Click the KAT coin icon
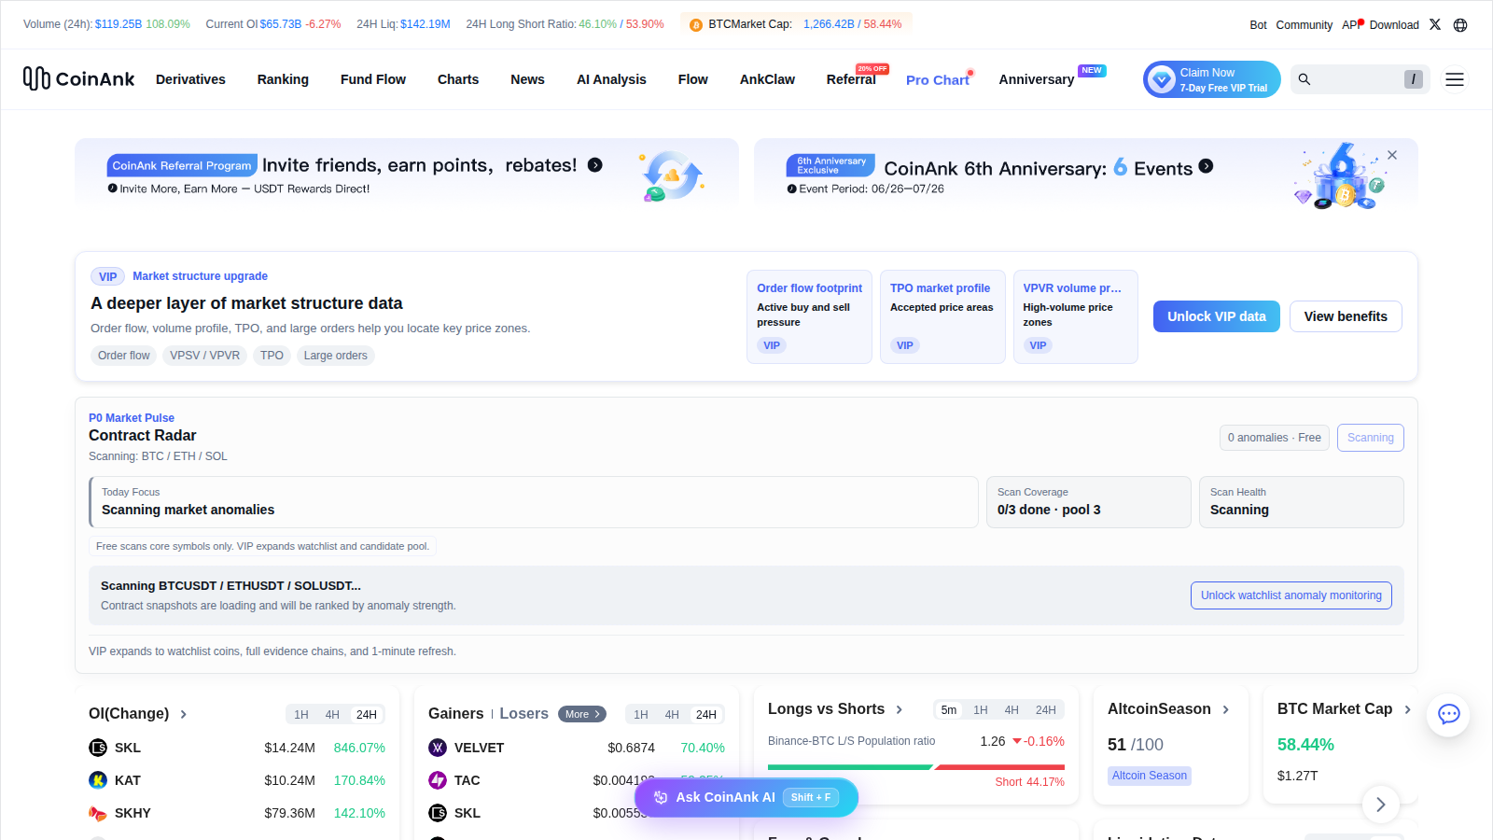This screenshot has width=1493, height=840. (98, 780)
